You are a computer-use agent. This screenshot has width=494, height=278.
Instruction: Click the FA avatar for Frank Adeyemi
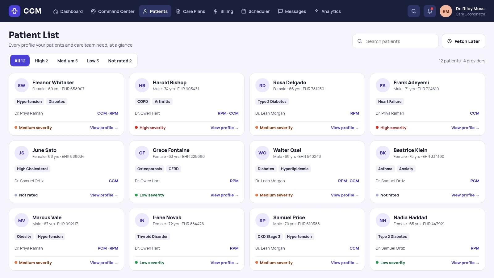383,86
